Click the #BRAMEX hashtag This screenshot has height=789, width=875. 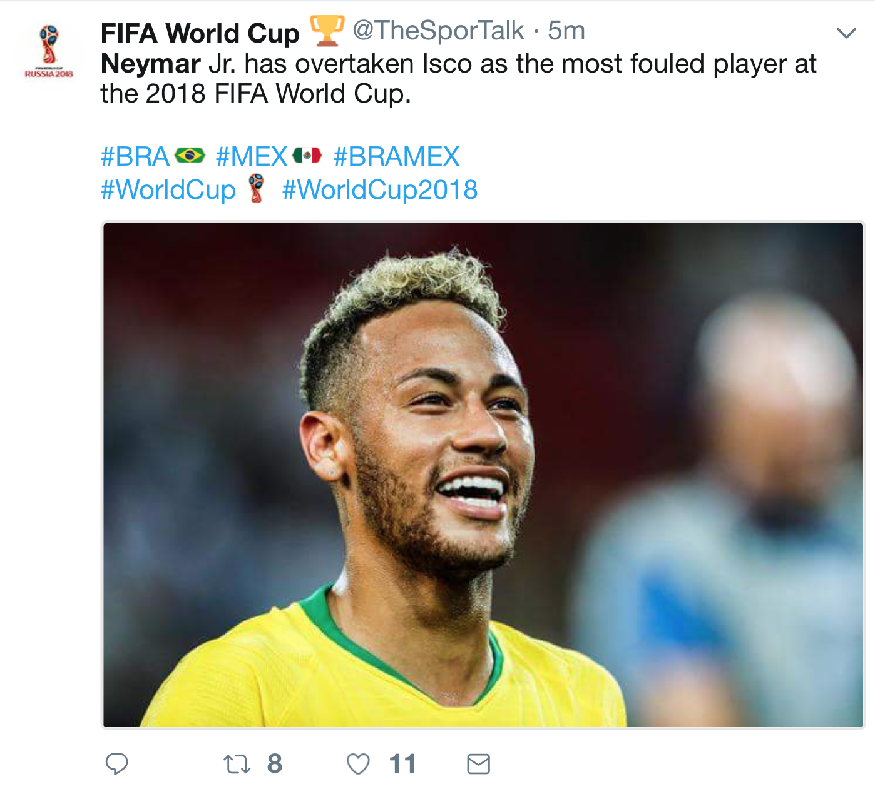pos(397,156)
